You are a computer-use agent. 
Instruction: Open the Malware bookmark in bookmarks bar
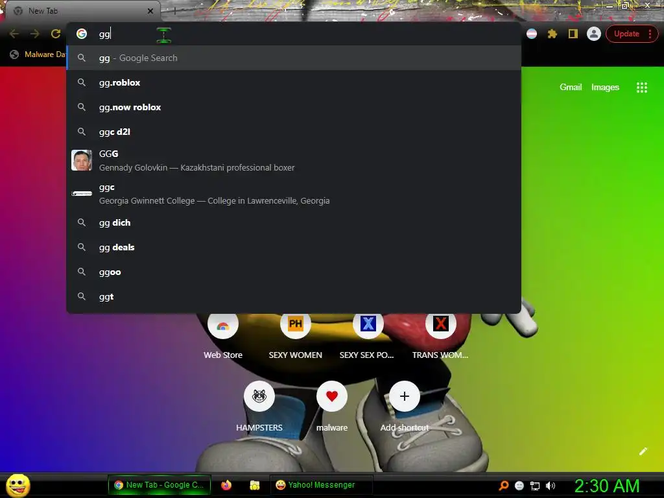37,54
